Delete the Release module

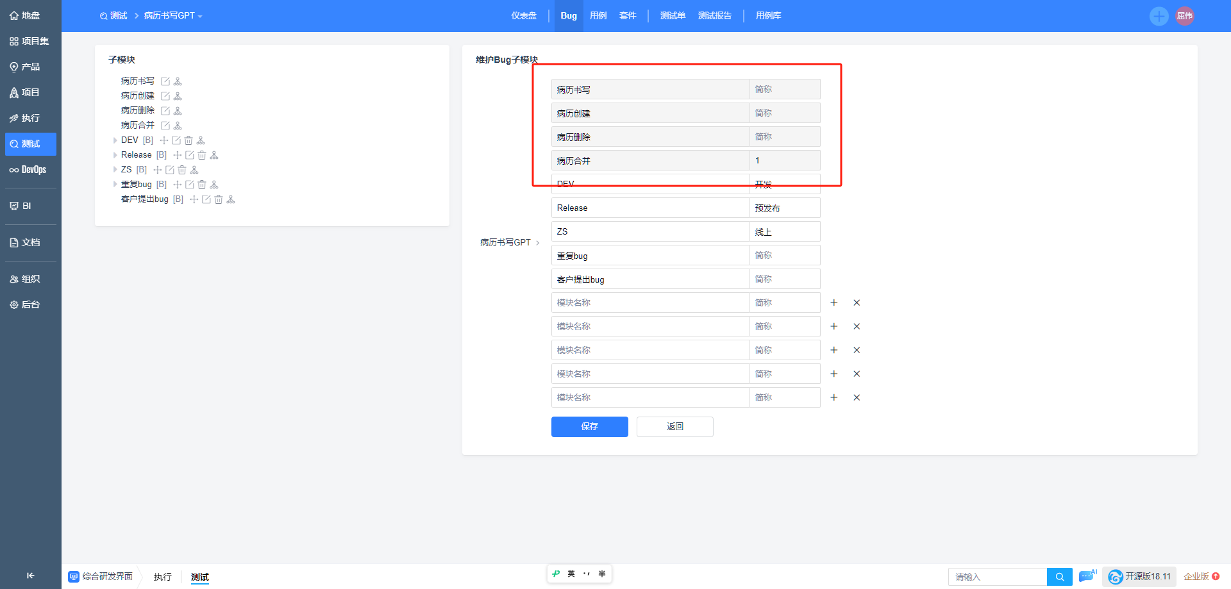click(x=202, y=155)
